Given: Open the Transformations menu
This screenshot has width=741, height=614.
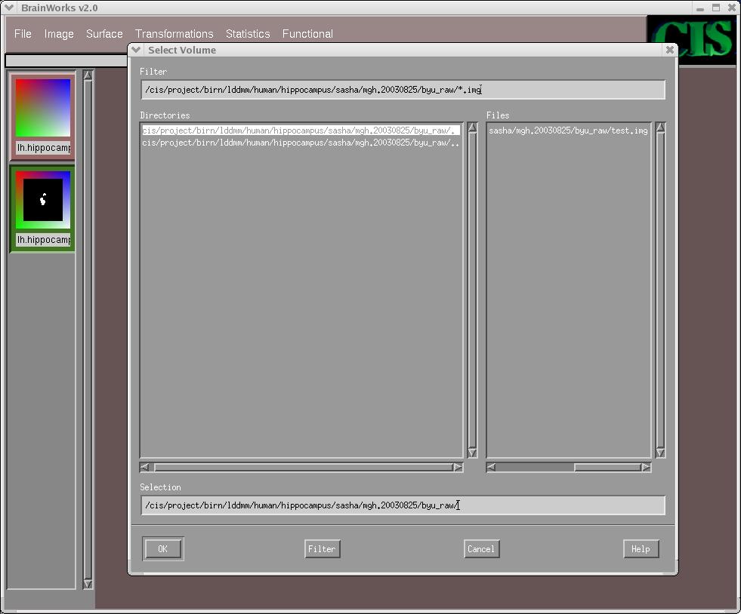Looking at the screenshot, I should click(x=174, y=34).
